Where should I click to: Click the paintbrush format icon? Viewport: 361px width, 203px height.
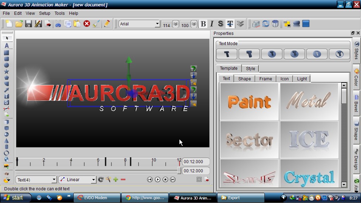click(x=97, y=24)
